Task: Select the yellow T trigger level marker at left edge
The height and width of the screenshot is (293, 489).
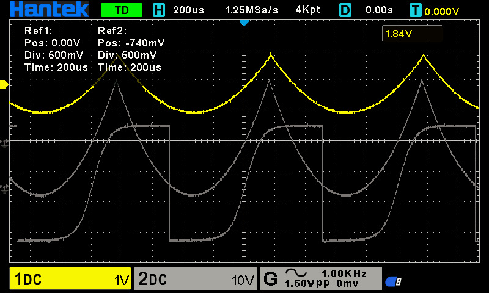Action: 4,84
